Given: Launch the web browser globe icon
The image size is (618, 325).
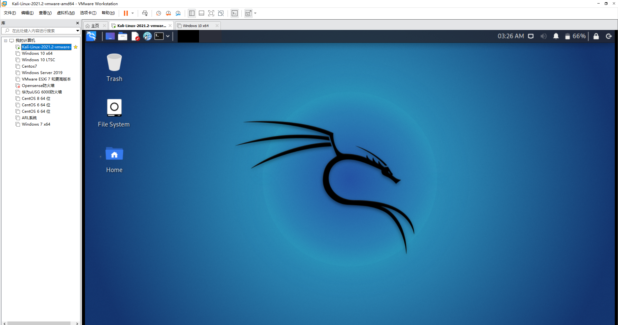Looking at the screenshot, I should (x=147, y=36).
